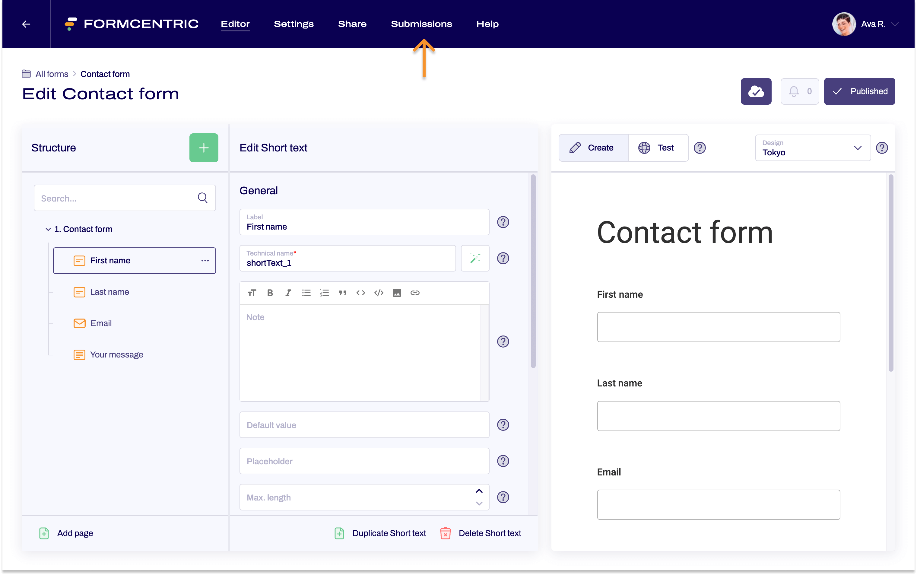Insert an image into the note field

click(397, 293)
